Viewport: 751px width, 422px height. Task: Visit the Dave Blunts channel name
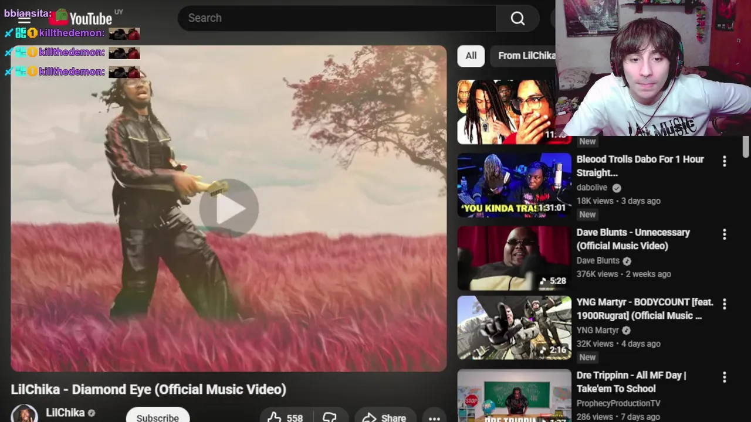[598, 261]
